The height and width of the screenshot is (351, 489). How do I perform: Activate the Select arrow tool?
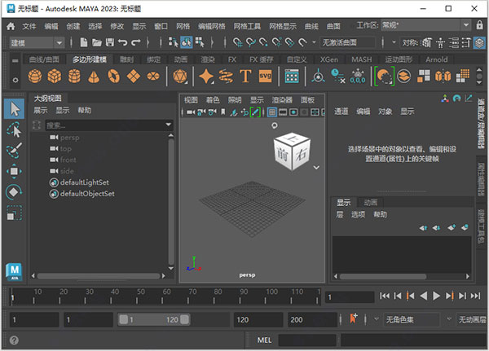click(14, 107)
